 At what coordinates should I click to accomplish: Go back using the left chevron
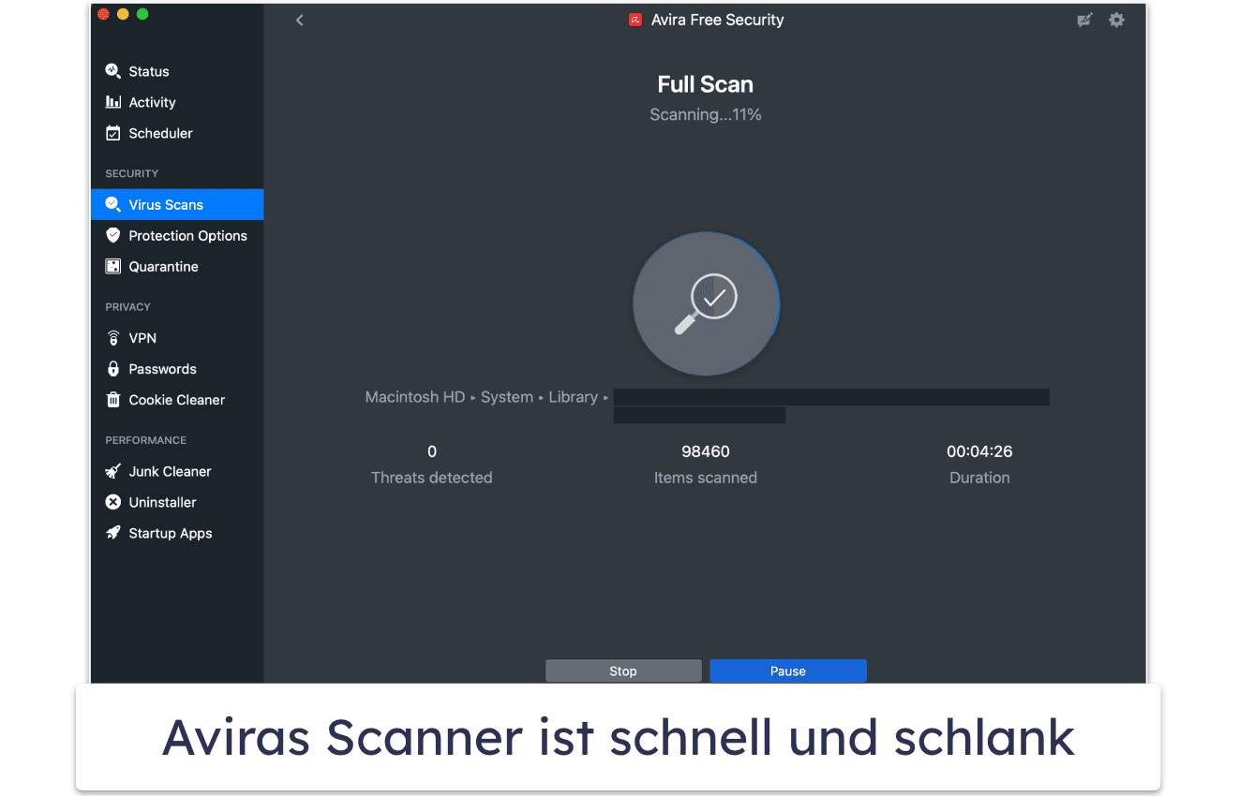click(299, 20)
